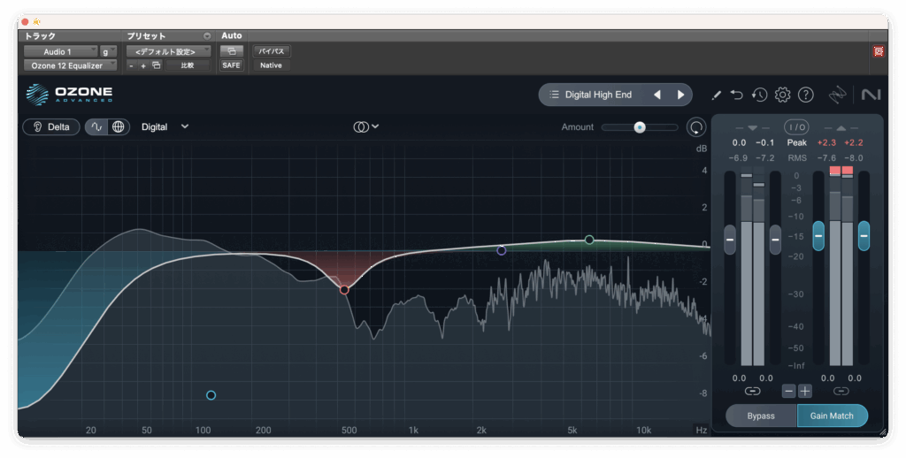Expand the Digital EQ mode dropdown
906x458 pixels.
pyautogui.click(x=165, y=126)
